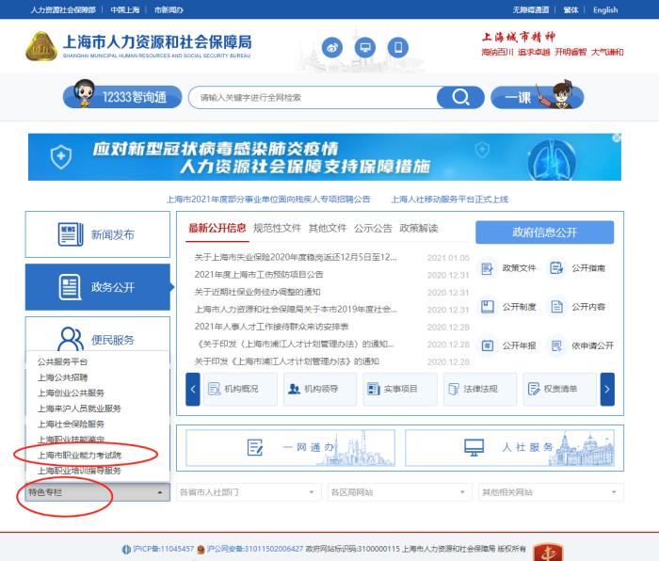
Task: Open the mobile phone version icon
Action: point(397,47)
